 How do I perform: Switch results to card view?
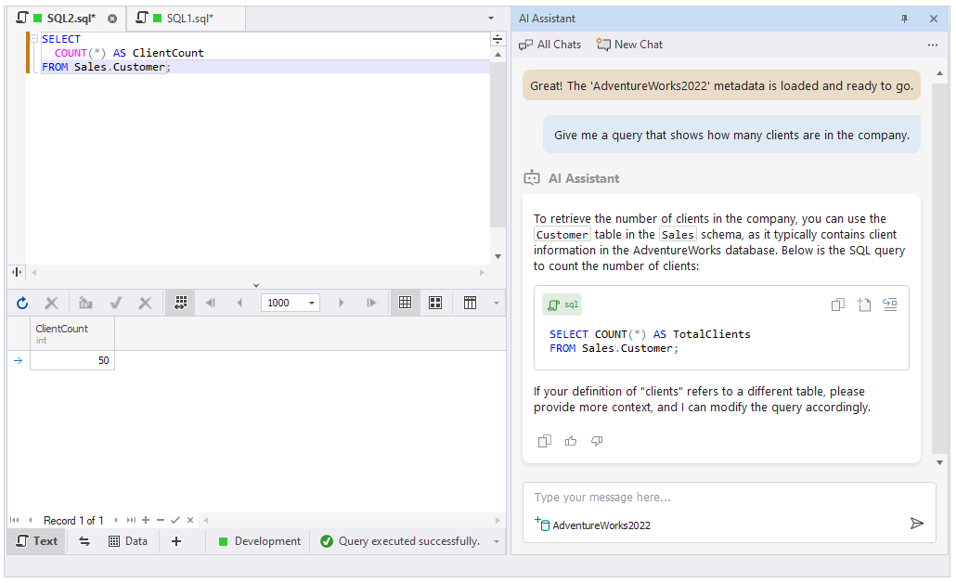tap(435, 303)
